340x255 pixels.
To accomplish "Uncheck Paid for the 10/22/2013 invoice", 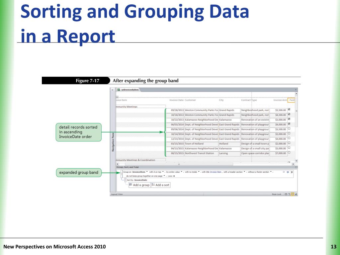I will (289, 119).
